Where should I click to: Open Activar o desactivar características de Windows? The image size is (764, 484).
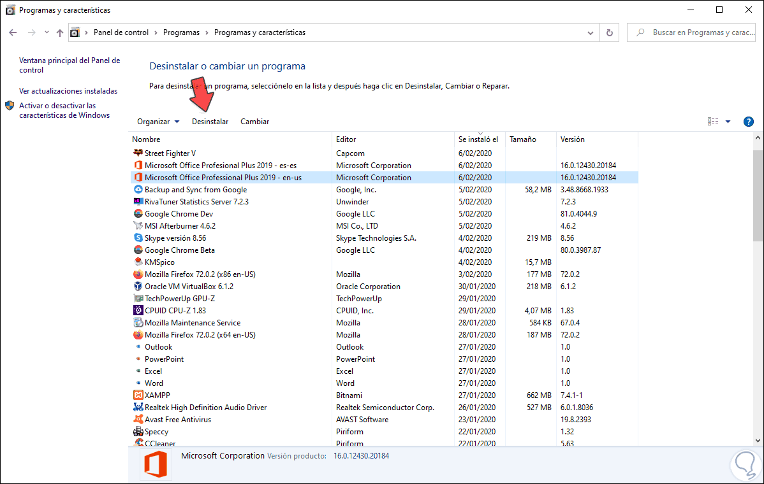tap(64, 110)
